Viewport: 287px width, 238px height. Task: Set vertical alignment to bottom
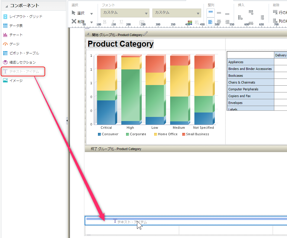coord(227,14)
